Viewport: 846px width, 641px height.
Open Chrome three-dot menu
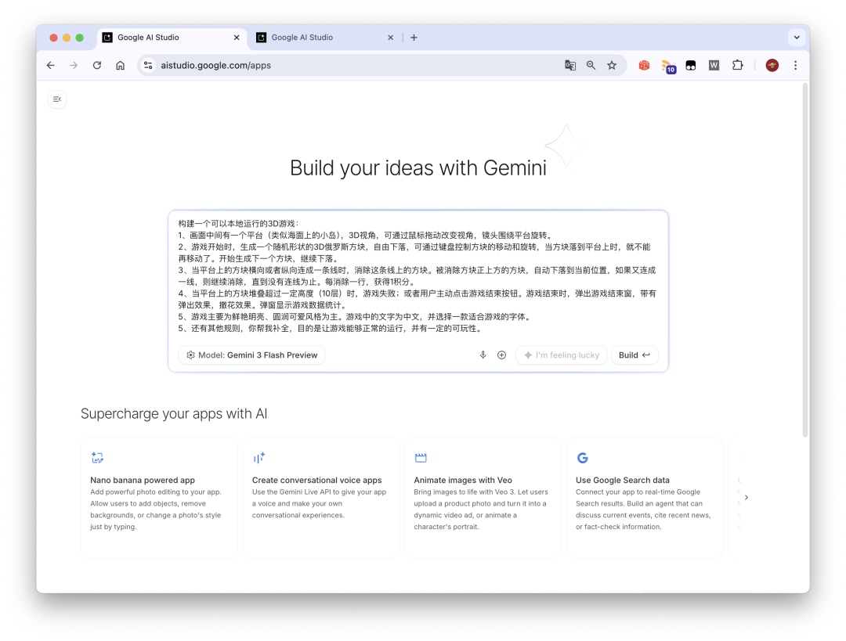795,65
